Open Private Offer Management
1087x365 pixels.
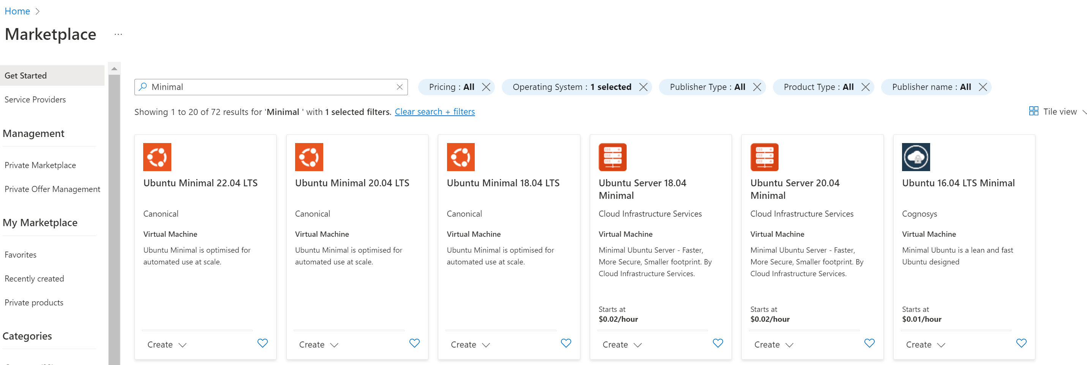pyautogui.click(x=52, y=189)
